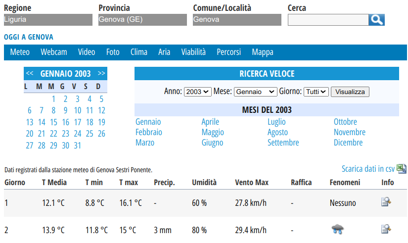Go to next month arrows
This screenshot has width=408, height=243.
(x=101, y=74)
